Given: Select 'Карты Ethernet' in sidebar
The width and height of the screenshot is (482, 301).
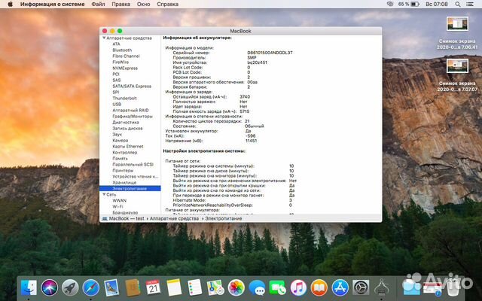Looking at the screenshot, I should [x=128, y=147].
